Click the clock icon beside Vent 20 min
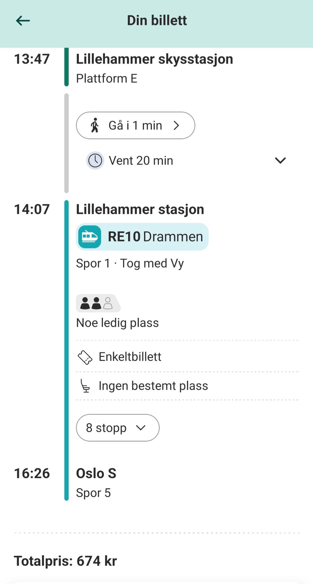Image resolution: width=313 pixels, height=584 pixels. click(95, 161)
